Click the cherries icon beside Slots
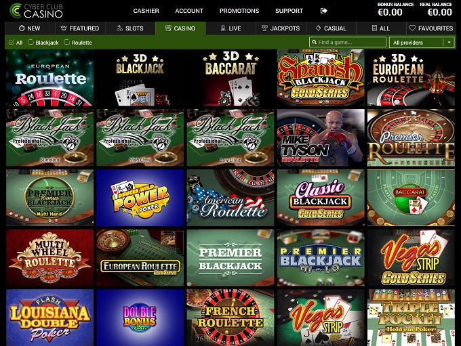The image size is (461, 346). coord(119,28)
